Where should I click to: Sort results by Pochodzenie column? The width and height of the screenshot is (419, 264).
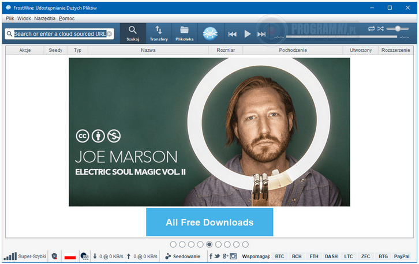point(293,50)
